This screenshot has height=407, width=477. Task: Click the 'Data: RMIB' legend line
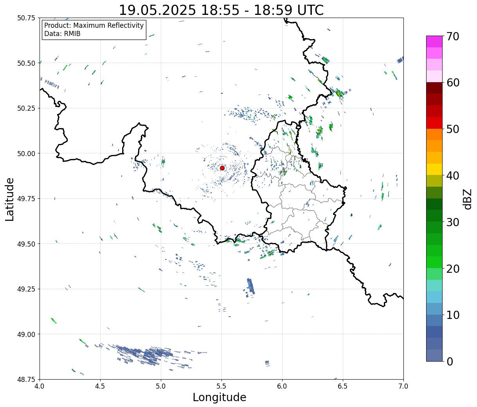pyautogui.click(x=62, y=34)
